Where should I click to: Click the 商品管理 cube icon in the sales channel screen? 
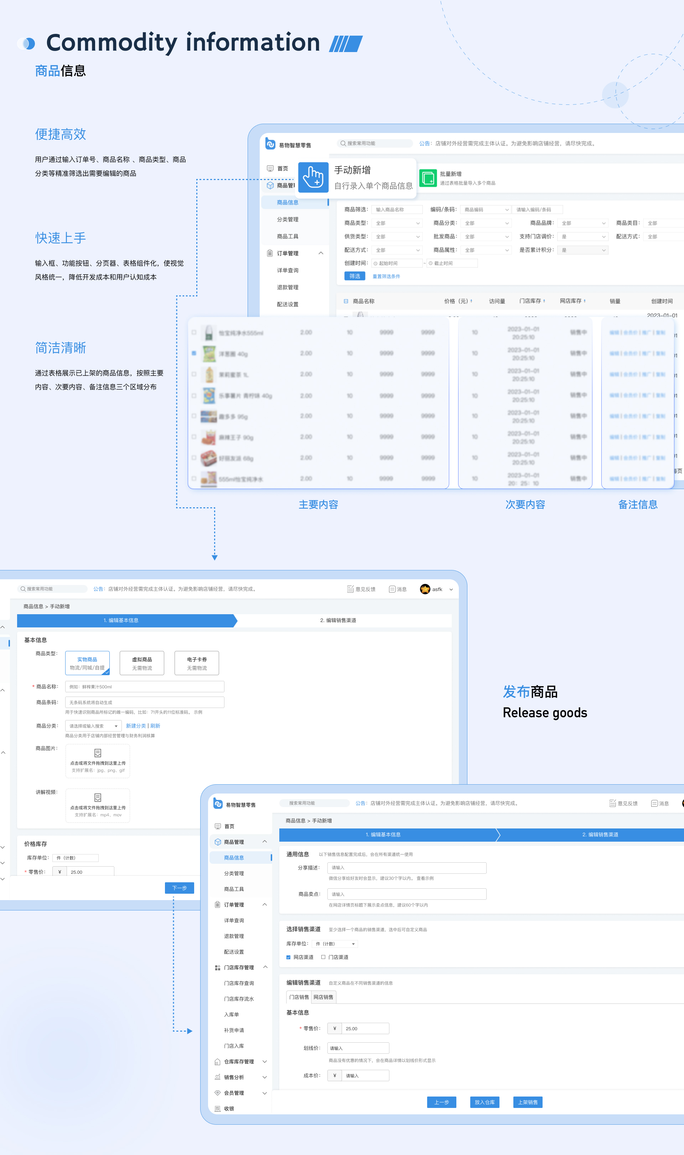[218, 842]
